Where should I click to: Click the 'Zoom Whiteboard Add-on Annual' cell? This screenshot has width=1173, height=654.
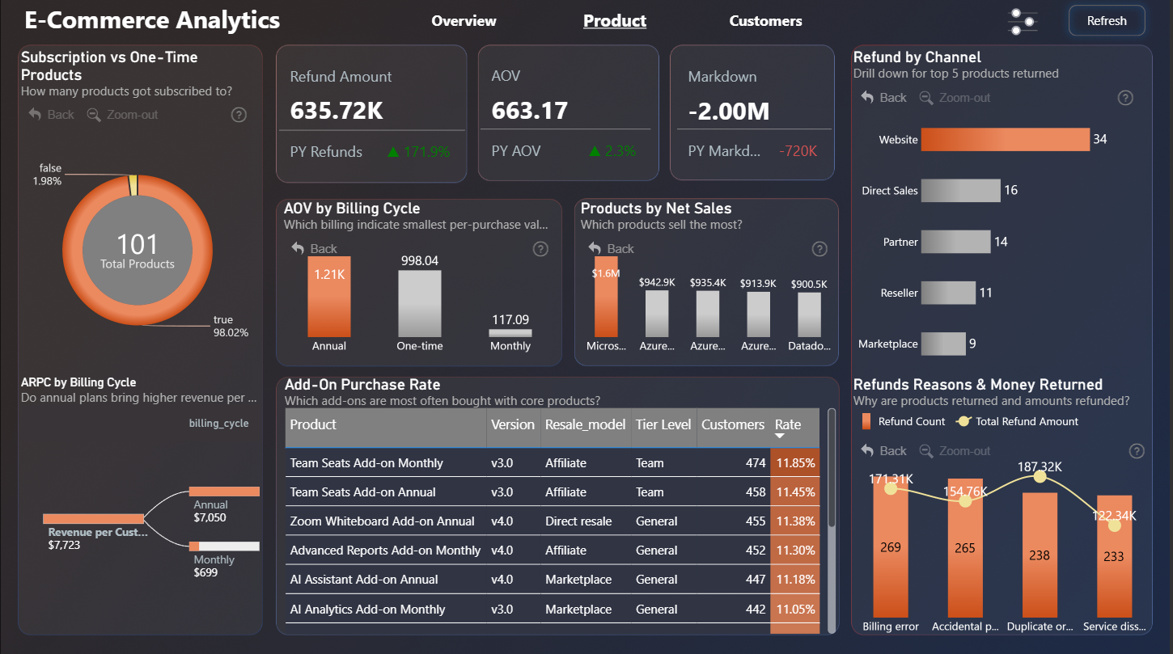[386, 521]
